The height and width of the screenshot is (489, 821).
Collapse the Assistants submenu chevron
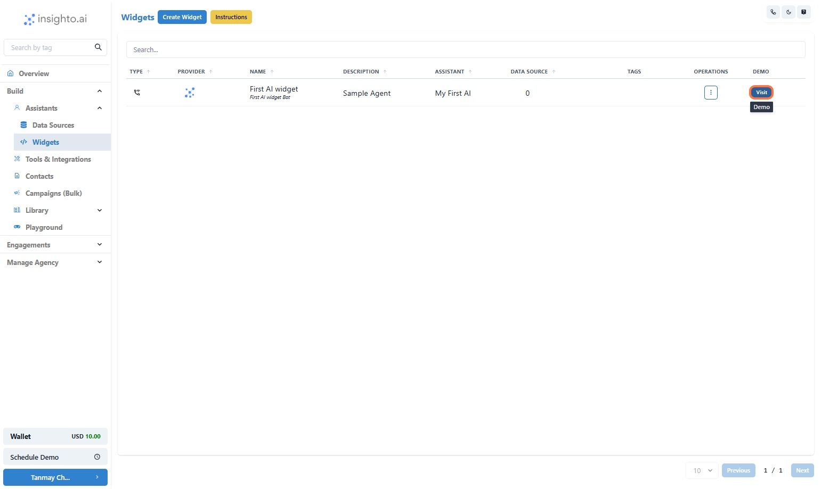click(100, 108)
